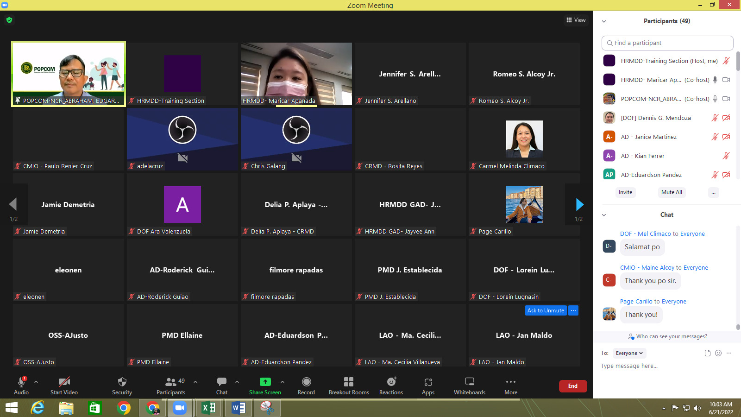Screen dimensions: 741x417
Task: Toggle muted mic for AD - Janice Martinez
Action: point(715,137)
